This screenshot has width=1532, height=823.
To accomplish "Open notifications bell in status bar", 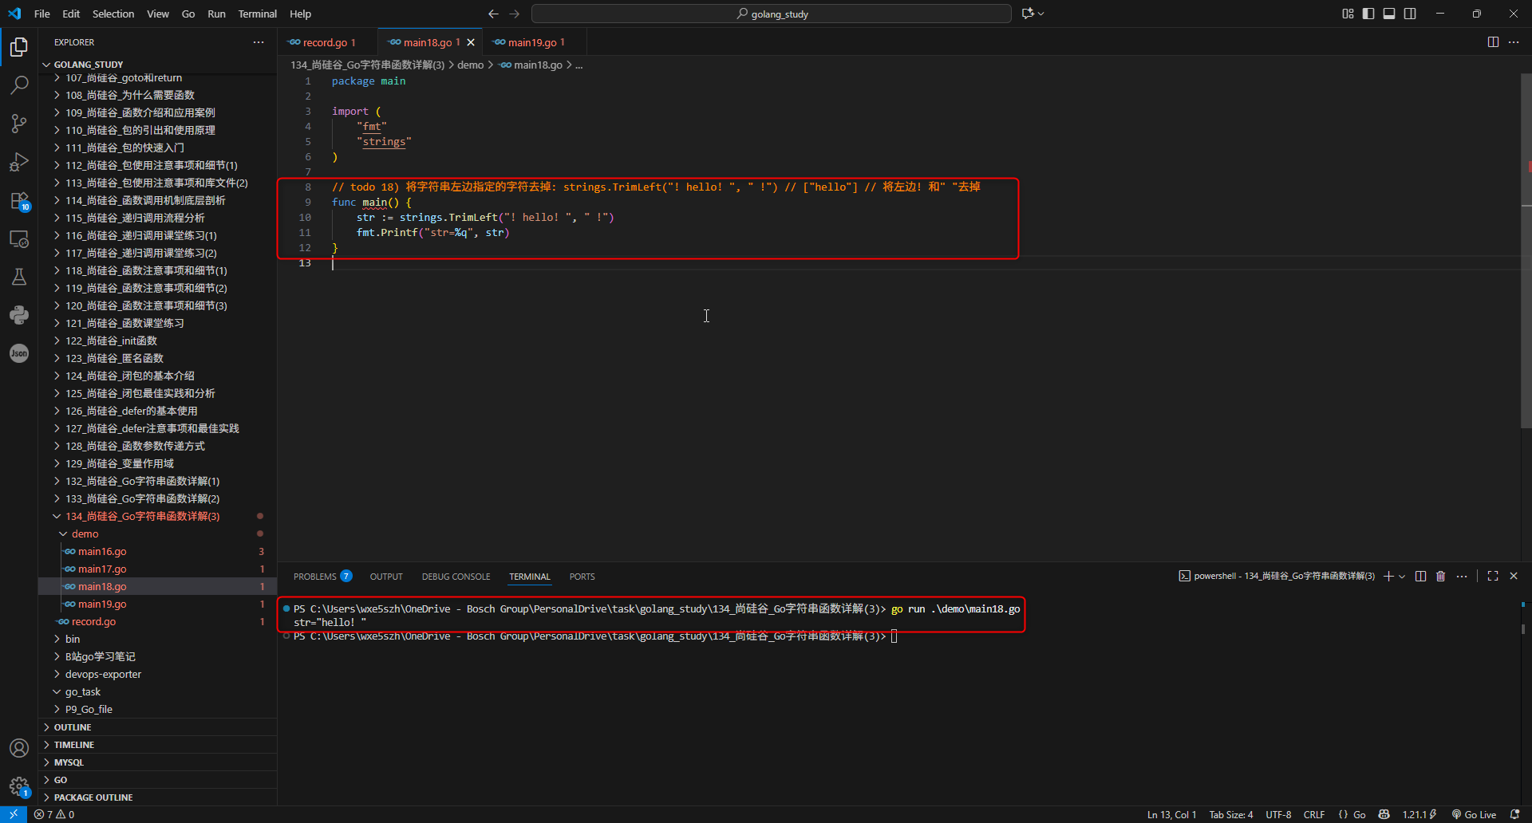I will tap(1515, 814).
